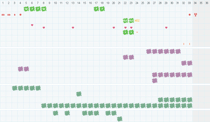Viewport: 210px width, 122px height.
Task: Click the purple block on day 4
Action: tap(20, 69)
